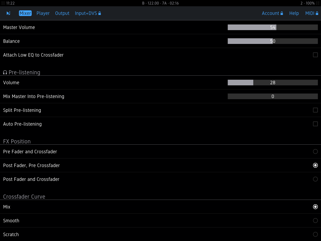Switch to the Player tab
Image resolution: width=321 pixels, height=241 pixels.
43,13
